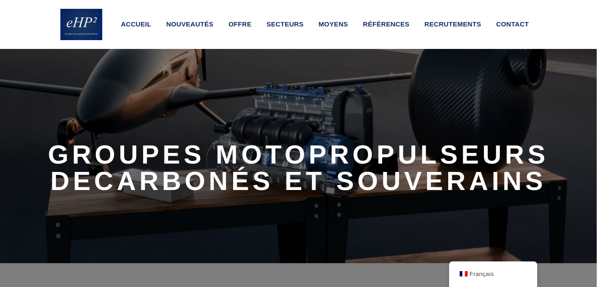The width and height of the screenshot is (602, 287).
Task: Select OFFRE in the navigation bar
Action: point(240,24)
